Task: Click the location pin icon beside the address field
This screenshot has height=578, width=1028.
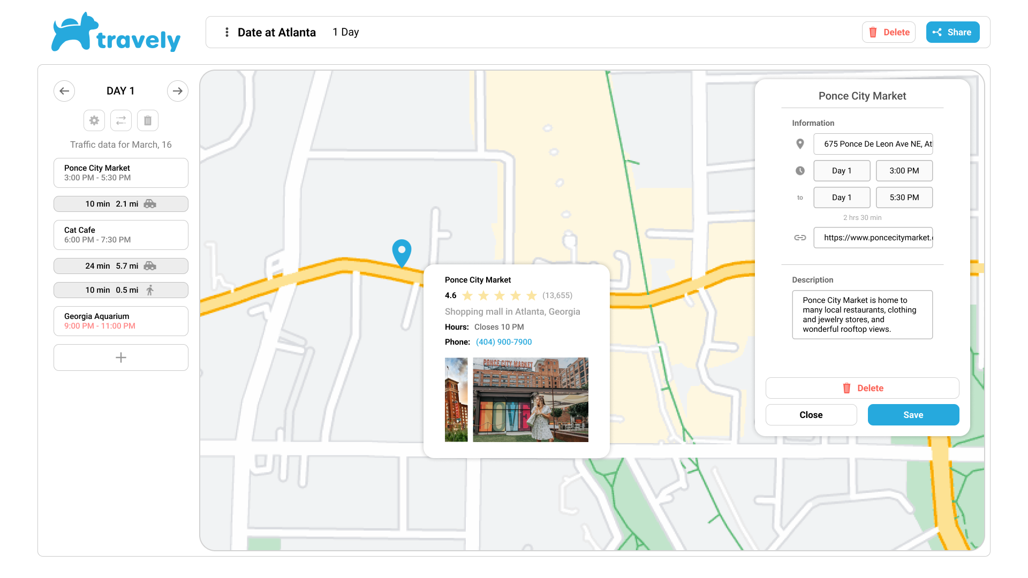Action: point(800,144)
